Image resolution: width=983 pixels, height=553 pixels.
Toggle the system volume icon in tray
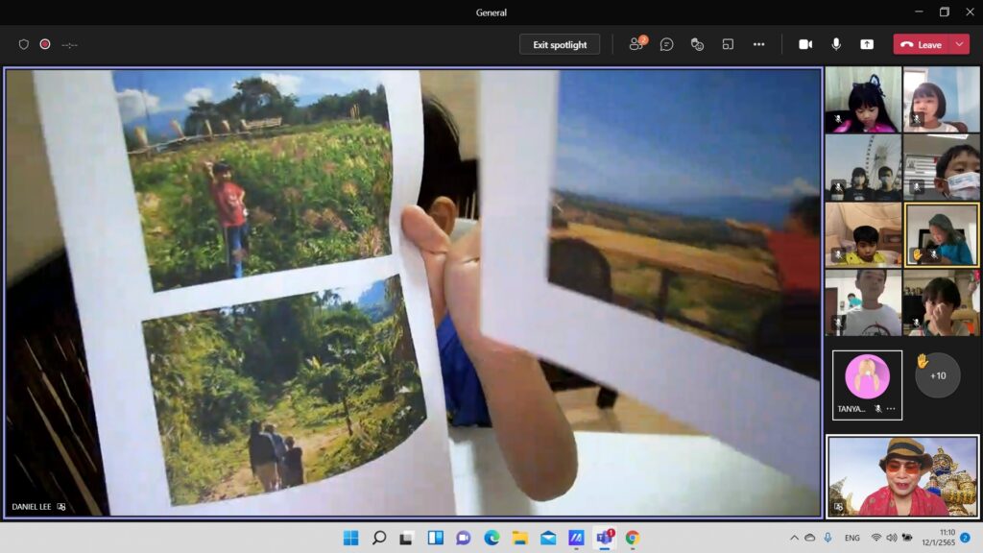pos(892,538)
